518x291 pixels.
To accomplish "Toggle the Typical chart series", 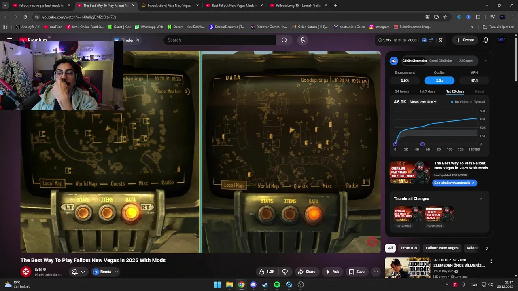I will pyautogui.click(x=478, y=102).
